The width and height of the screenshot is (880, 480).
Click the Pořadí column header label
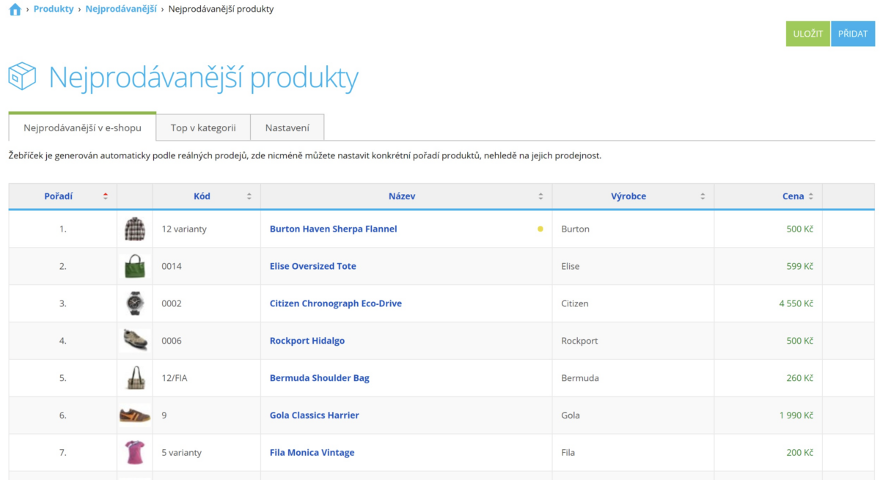point(59,196)
